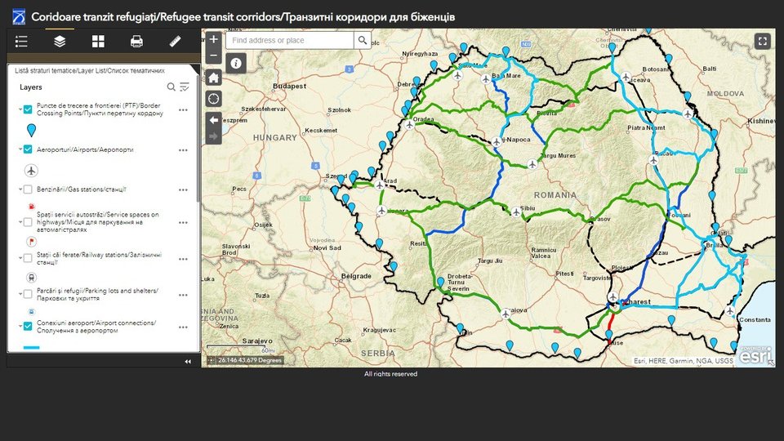
Task: Click the Find address or place field
Action: pyautogui.click(x=290, y=40)
